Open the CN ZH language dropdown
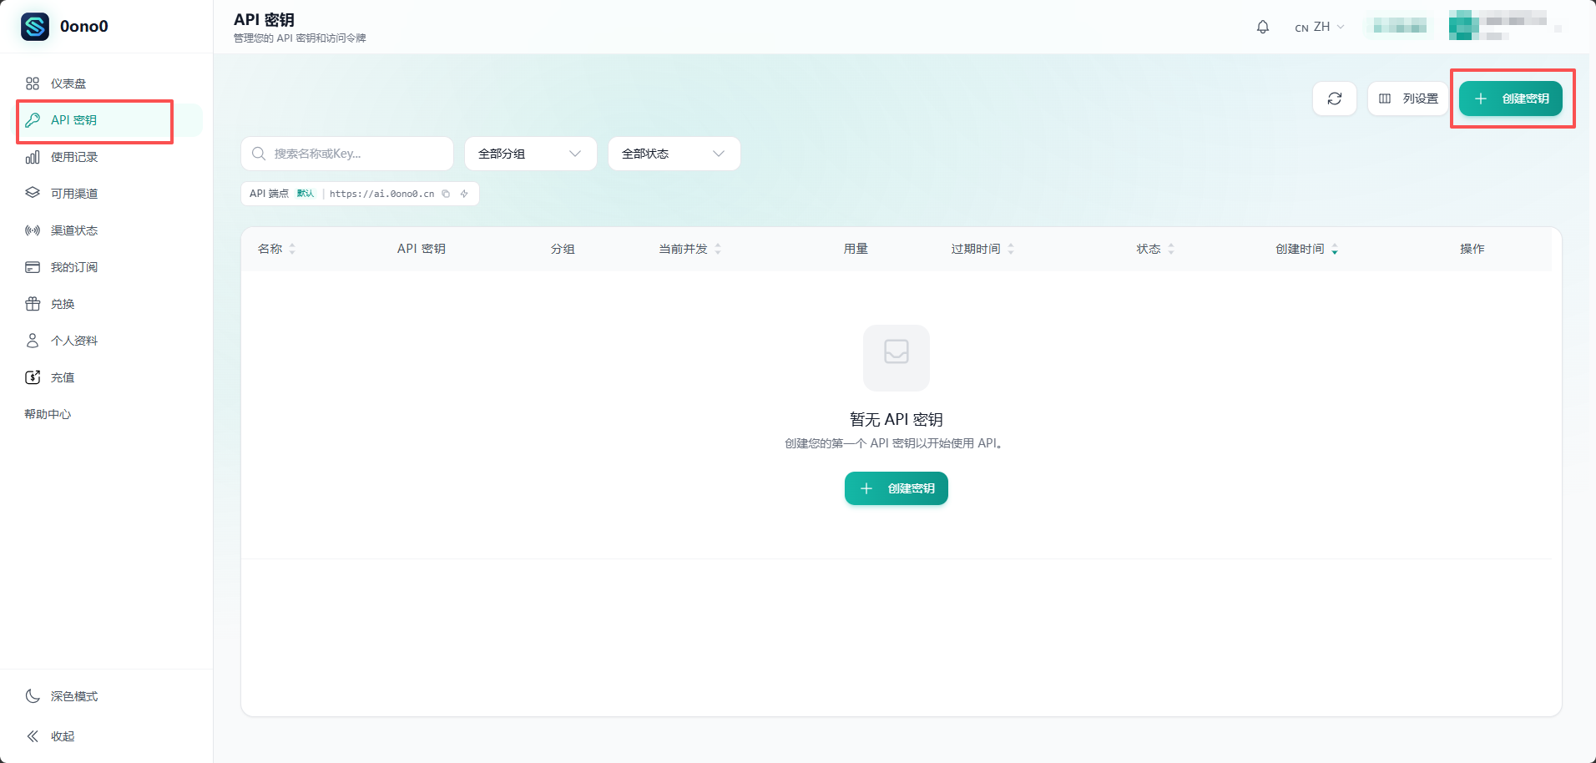The width and height of the screenshot is (1596, 763). tap(1320, 27)
